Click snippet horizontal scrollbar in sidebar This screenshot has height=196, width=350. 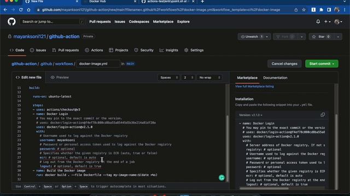pyautogui.click(x=264, y=188)
